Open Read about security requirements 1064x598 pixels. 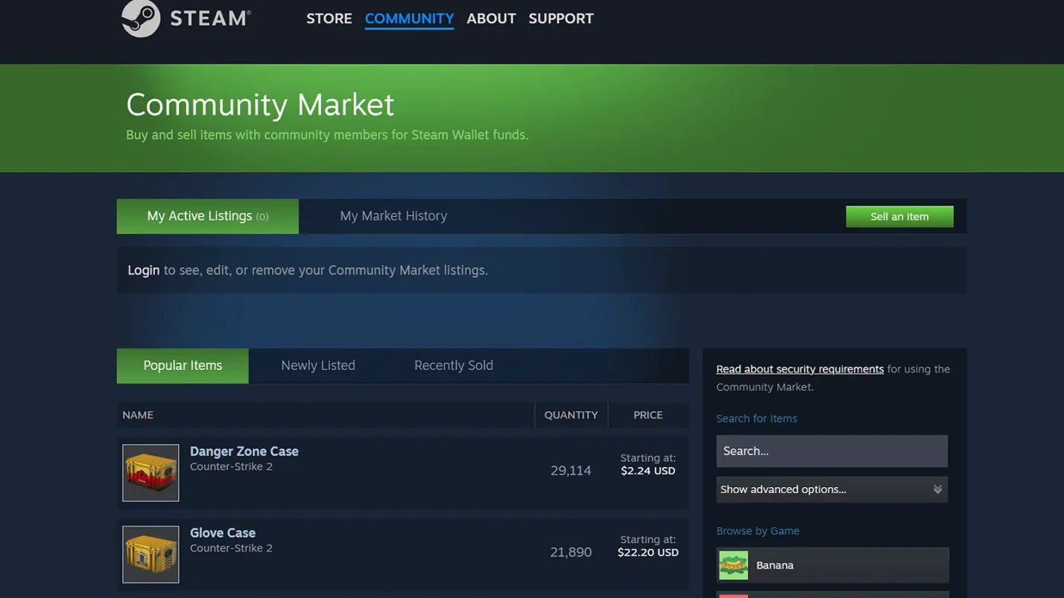click(799, 369)
